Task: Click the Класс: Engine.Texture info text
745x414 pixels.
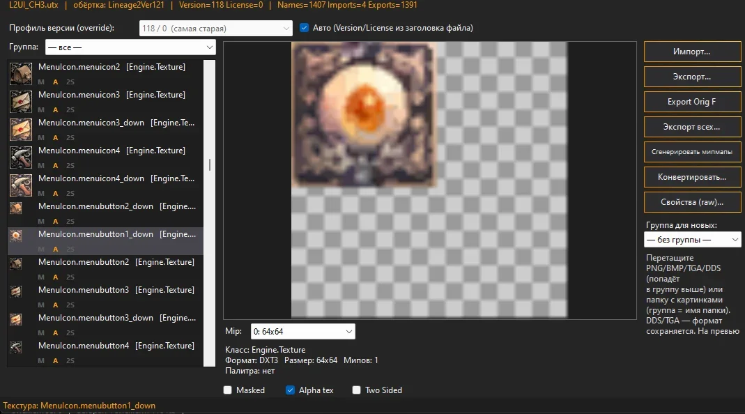Action: pos(265,350)
